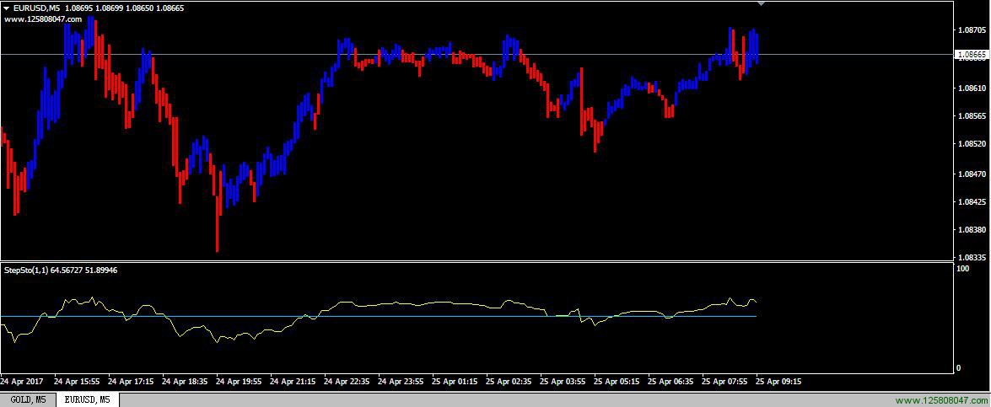Click the 1.08335 price axis label
The image size is (991, 407).
tap(972, 258)
